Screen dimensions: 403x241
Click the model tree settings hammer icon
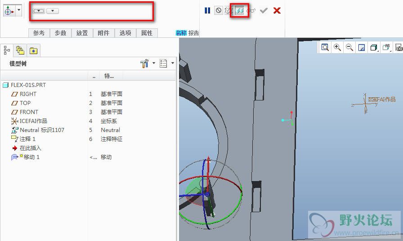[x=144, y=64]
